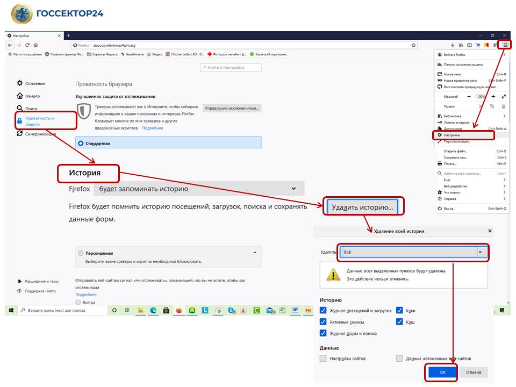Open Firefox from the taskbar
This screenshot has width=516, height=387.
click(x=179, y=310)
